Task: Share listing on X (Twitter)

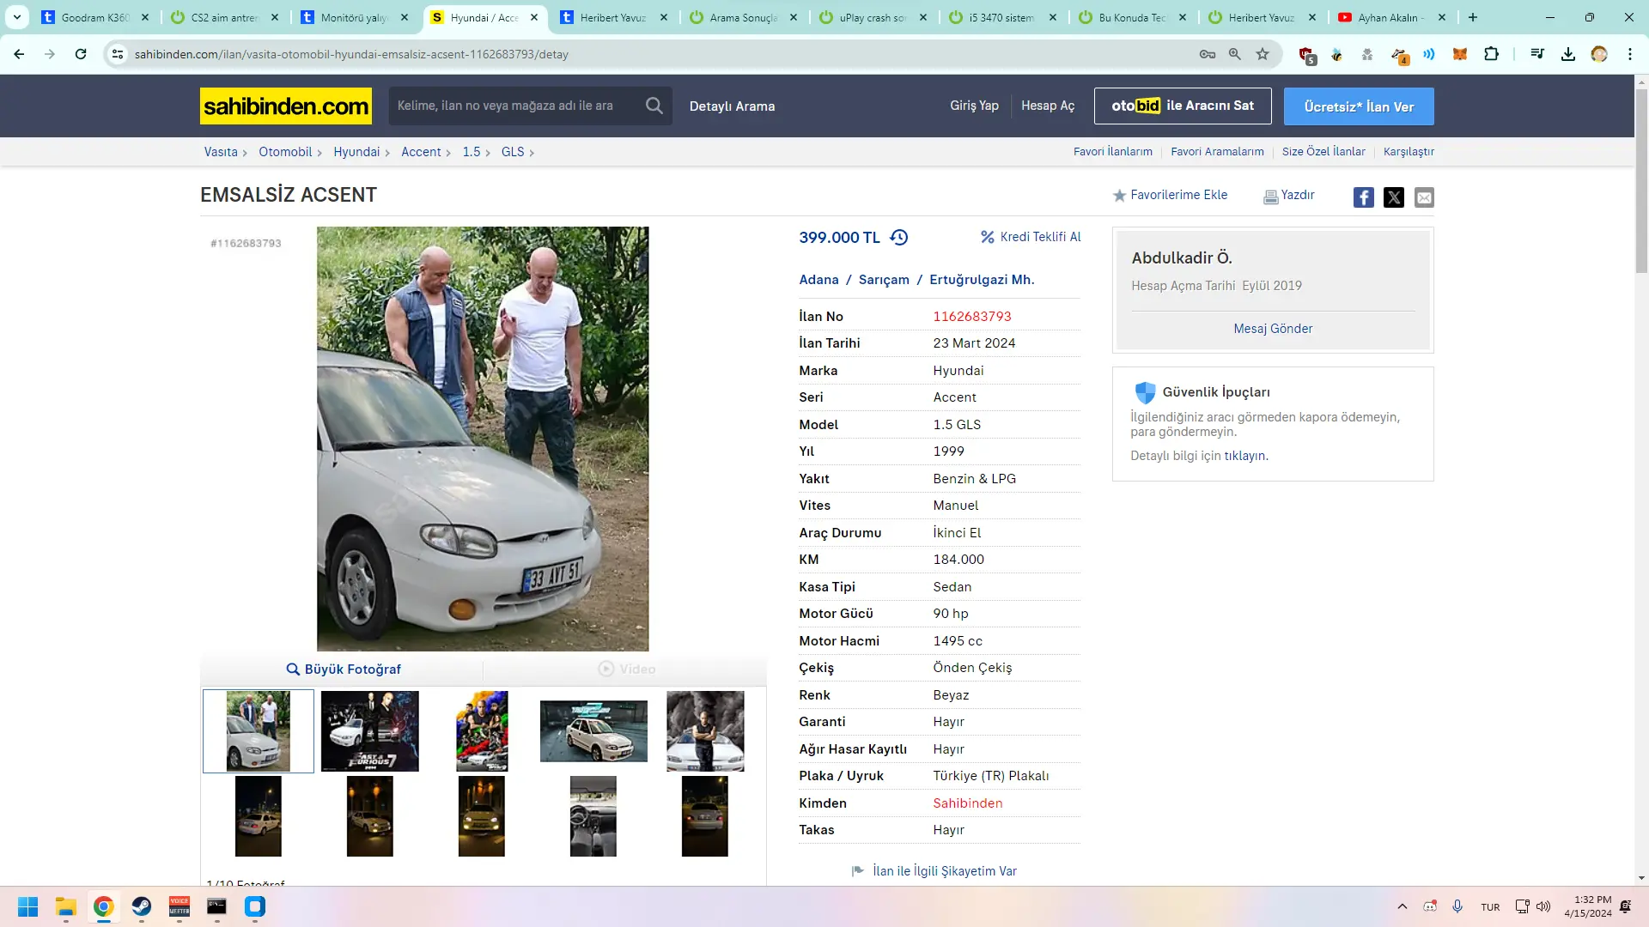Action: point(1393,197)
